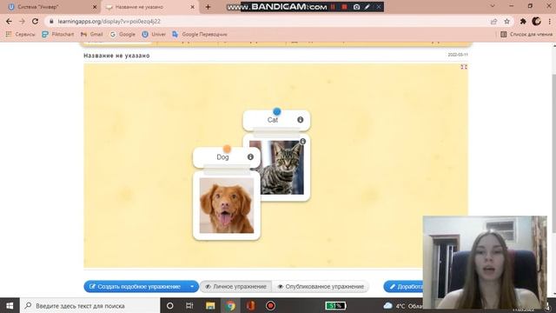This screenshot has height=313, width=556.
Task: Go forward in browser history
Action: [x=22, y=21]
